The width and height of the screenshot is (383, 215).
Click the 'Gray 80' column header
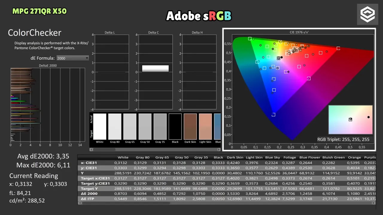[142, 157]
